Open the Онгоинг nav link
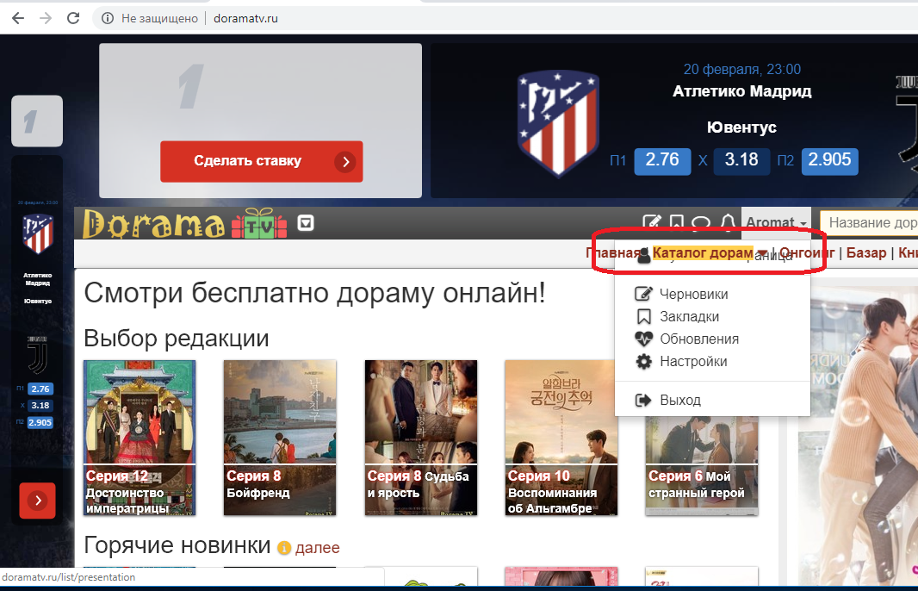This screenshot has height=591, width=918. coord(807,252)
